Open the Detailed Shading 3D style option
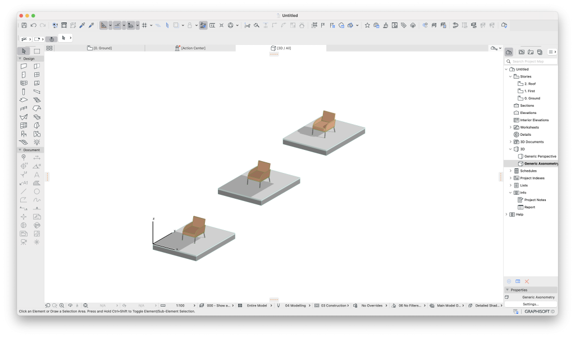 [x=485, y=305]
